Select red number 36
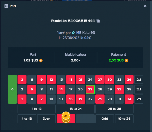Image resolution: width=152 pixels, height=132 pixels. pos(129,79)
